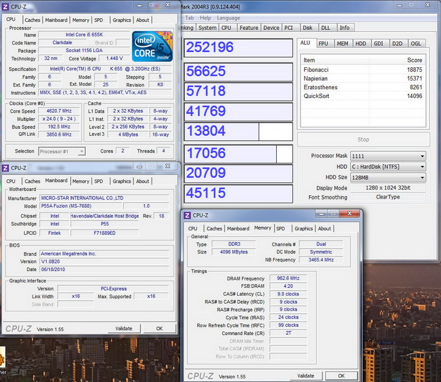Screen dimensions: 441x382
Task: Open Memory tab in Mainboard CPU-Z window
Action: pos(81,181)
